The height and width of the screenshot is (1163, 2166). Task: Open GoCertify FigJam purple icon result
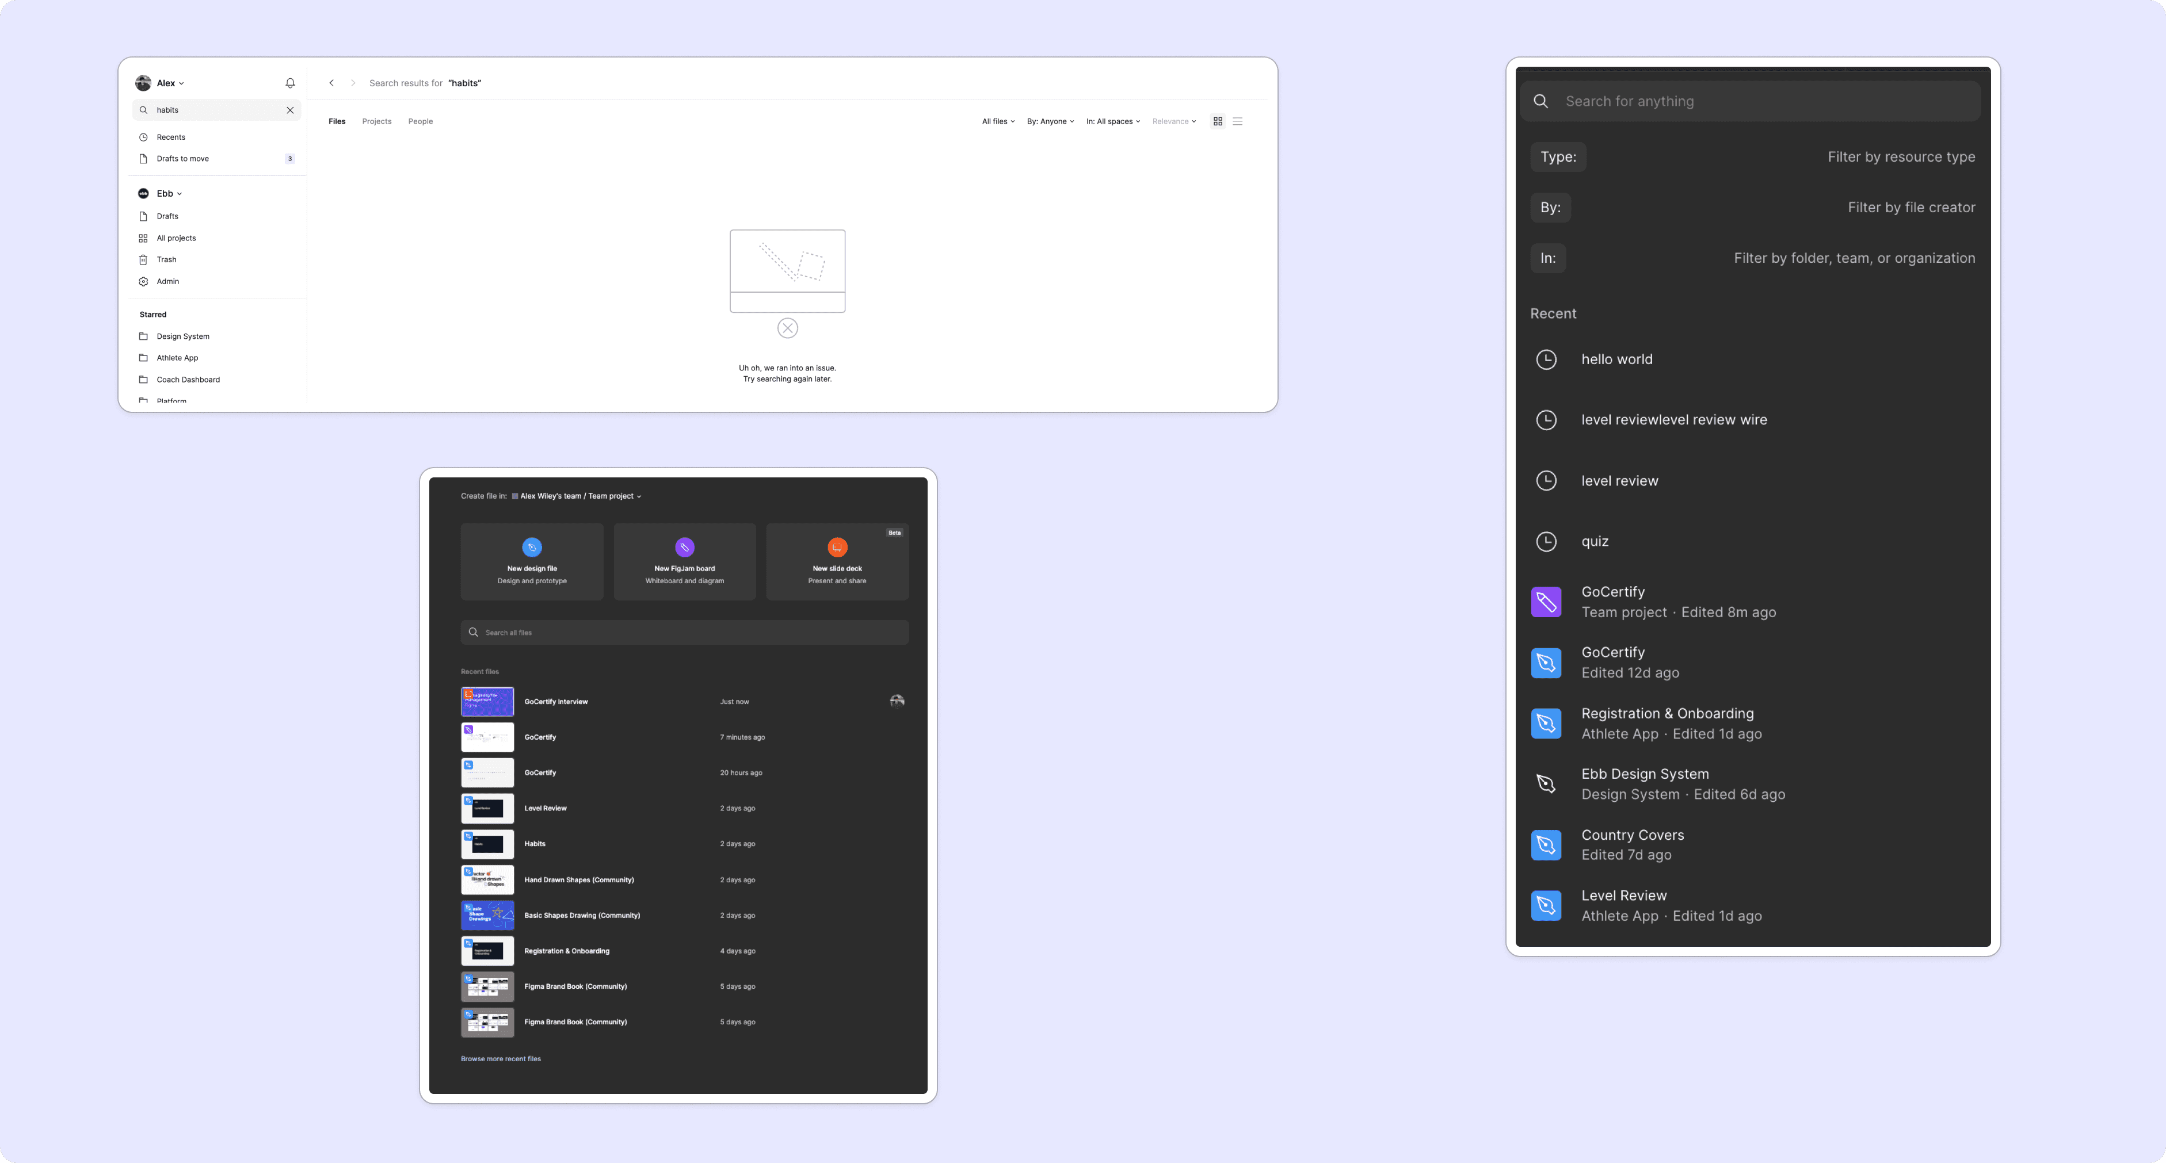1546,603
